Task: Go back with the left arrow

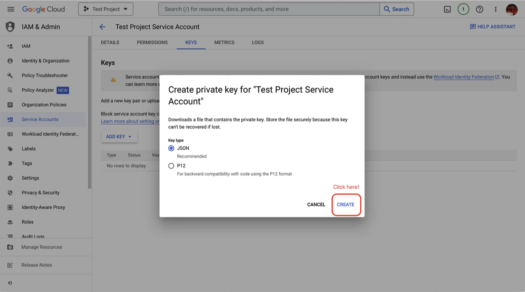Action: coord(102,27)
